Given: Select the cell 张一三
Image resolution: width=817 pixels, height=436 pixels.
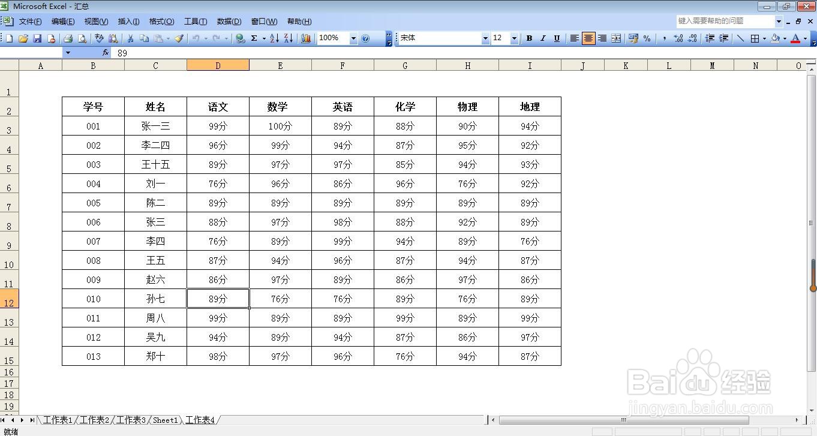Looking at the screenshot, I should (x=155, y=126).
